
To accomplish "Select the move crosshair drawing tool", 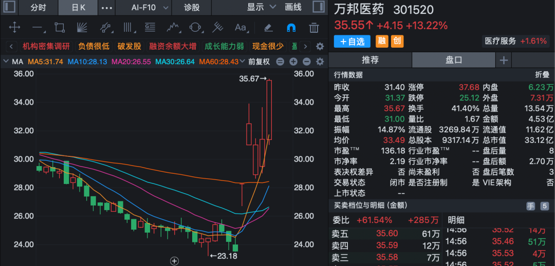I will pos(14,27).
